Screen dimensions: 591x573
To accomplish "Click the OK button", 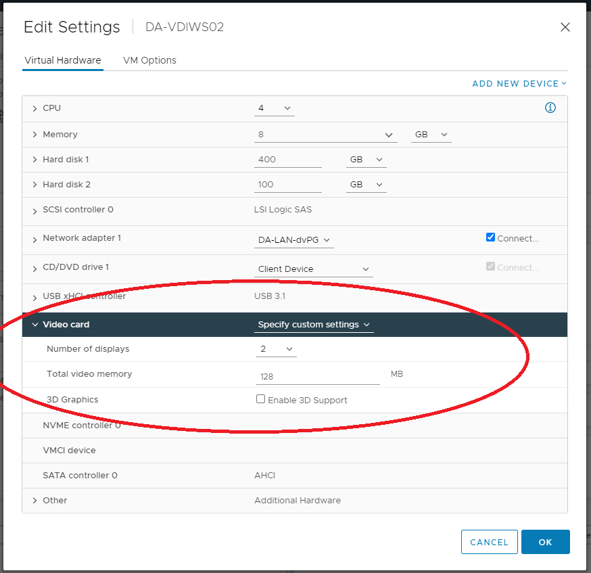I will coord(545,542).
